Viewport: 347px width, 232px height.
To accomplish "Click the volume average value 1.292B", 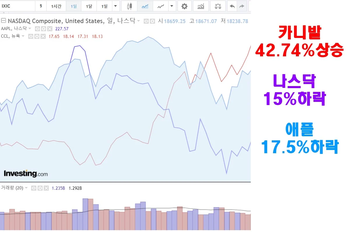I will [x=75, y=188].
